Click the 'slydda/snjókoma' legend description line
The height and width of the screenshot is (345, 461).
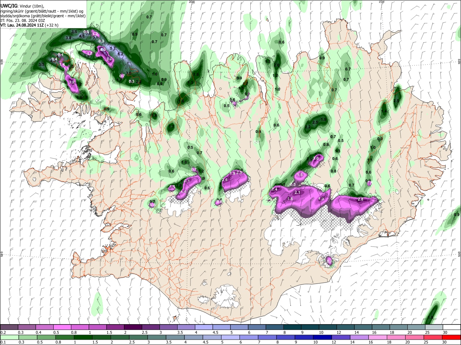(43, 16)
